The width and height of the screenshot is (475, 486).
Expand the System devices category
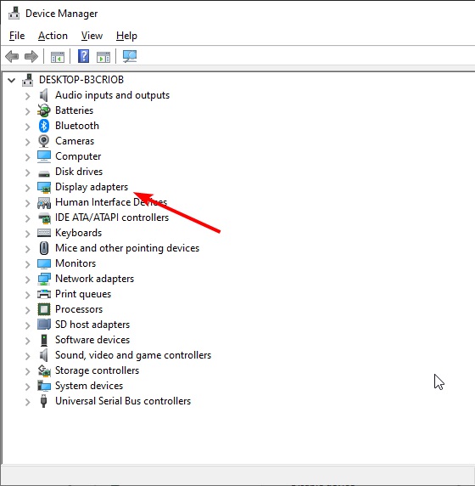tap(27, 387)
